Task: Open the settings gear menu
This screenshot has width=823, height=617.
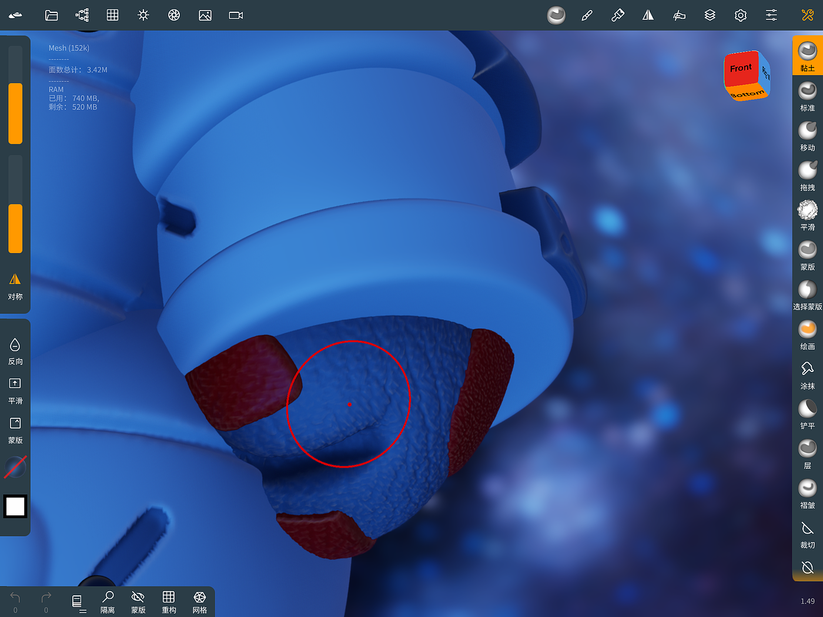Action: [x=741, y=15]
